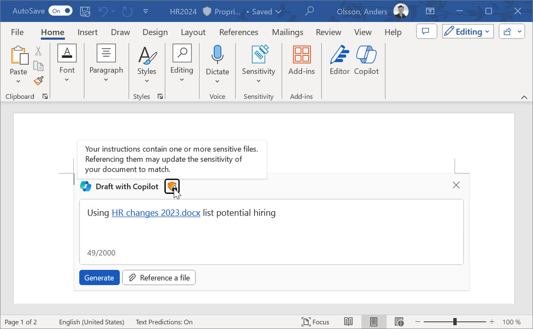This screenshot has width=533, height=329.
Task: Open the ribbon display options icon
Action: 430,11
